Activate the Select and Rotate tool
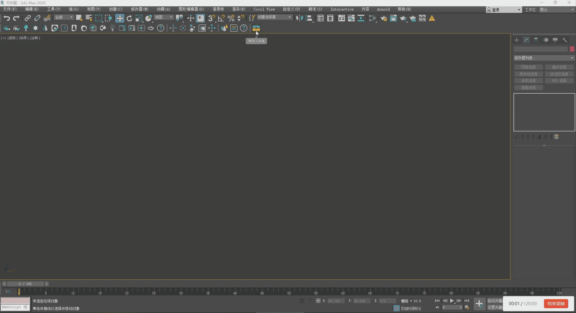Viewport: 576px width, 313px height. coord(129,18)
